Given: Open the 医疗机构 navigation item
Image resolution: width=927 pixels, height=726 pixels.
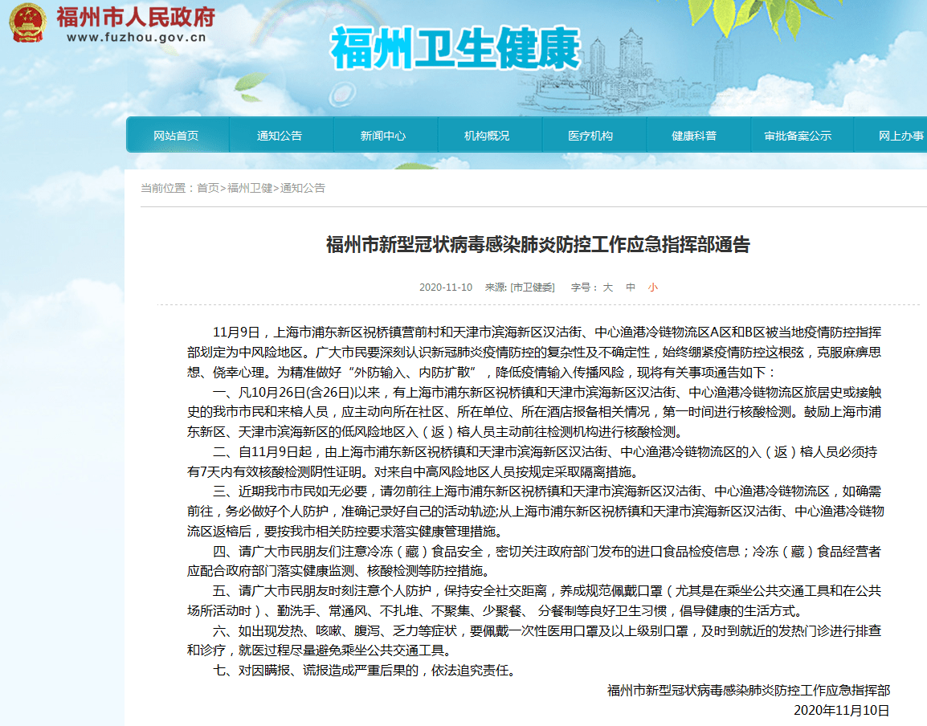Looking at the screenshot, I should coord(590,136).
